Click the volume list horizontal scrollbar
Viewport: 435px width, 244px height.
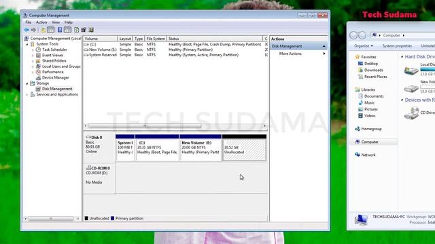click(x=145, y=126)
